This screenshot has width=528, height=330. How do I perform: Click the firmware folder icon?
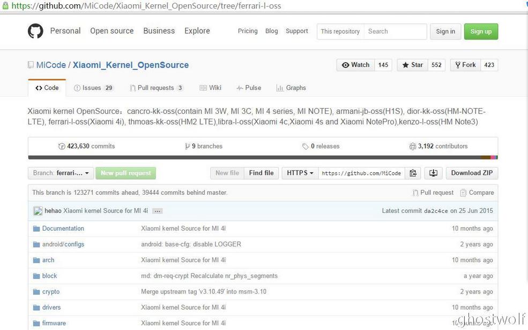(x=36, y=323)
